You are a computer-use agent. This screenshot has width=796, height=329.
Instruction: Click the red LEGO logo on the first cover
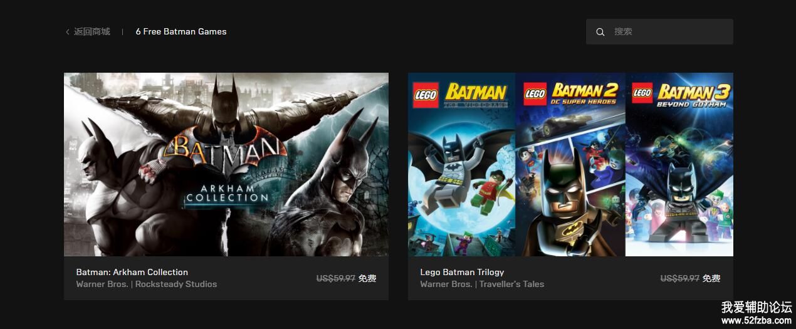coord(426,96)
